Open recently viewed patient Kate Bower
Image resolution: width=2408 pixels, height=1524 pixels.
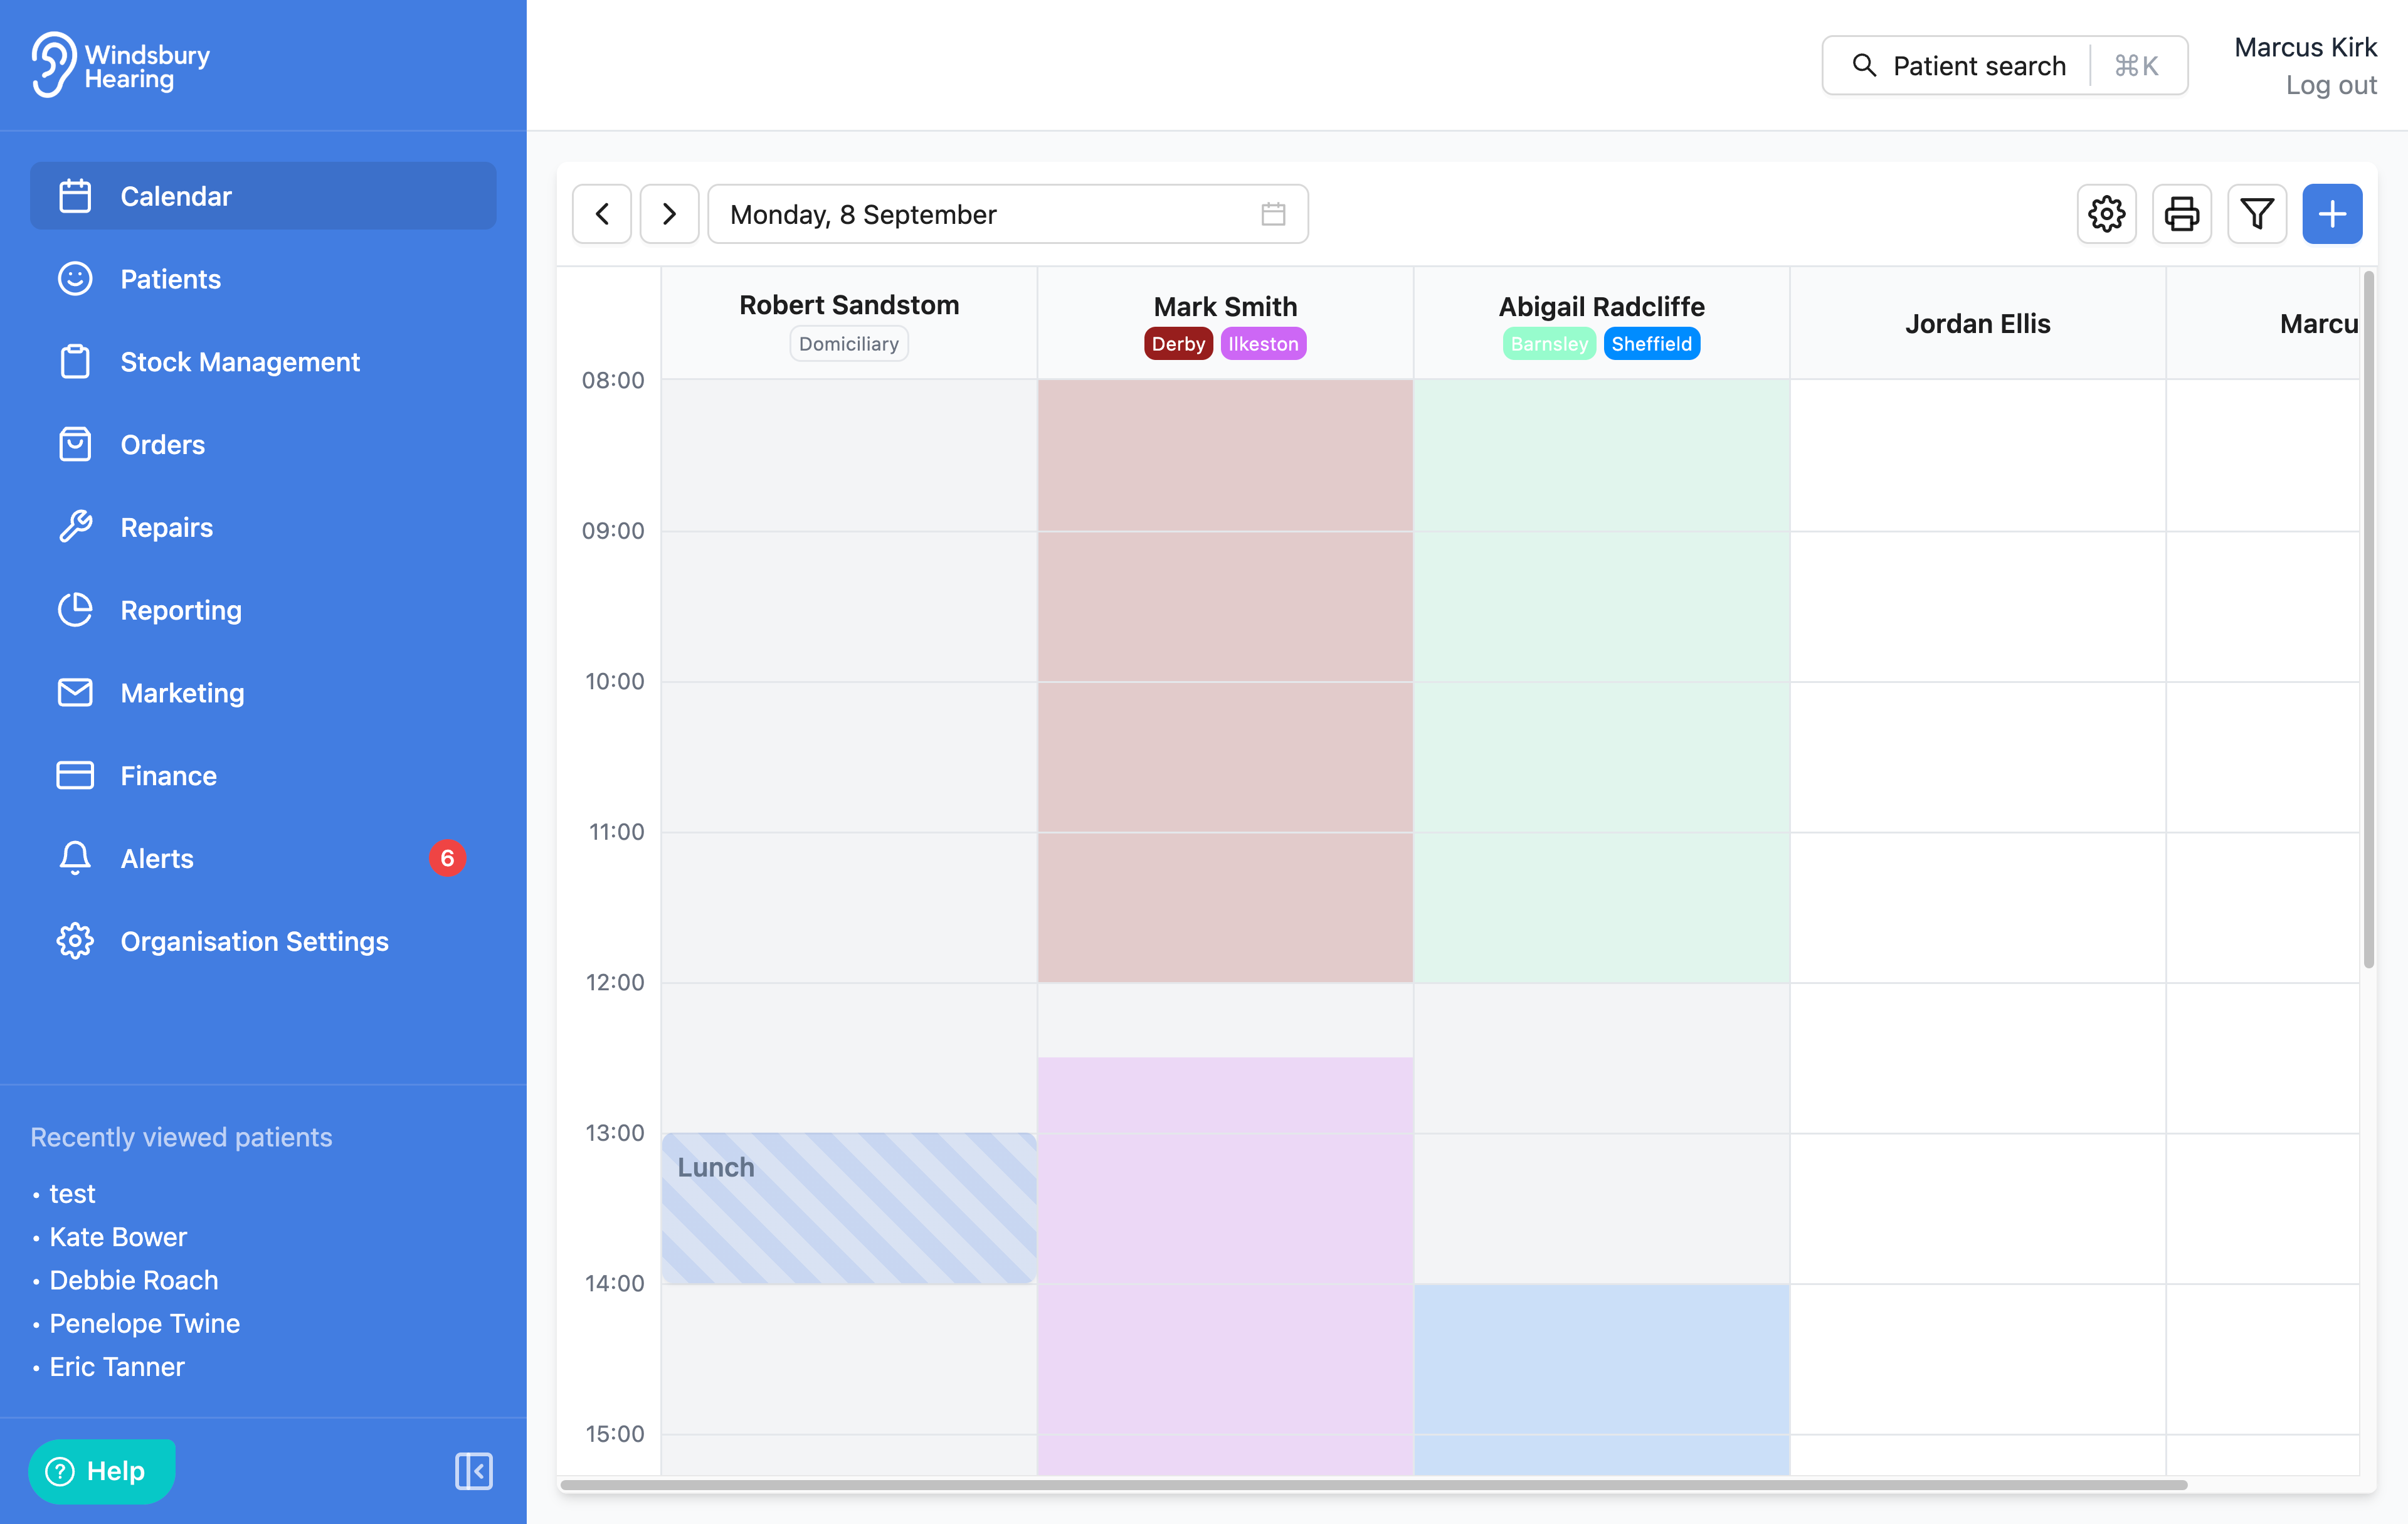pyautogui.click(x=118, y=1237)
